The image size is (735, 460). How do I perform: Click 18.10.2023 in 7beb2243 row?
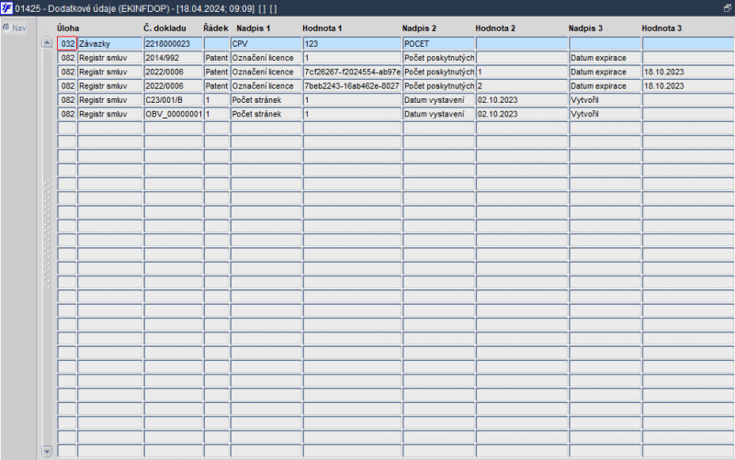tap(688, 85)
